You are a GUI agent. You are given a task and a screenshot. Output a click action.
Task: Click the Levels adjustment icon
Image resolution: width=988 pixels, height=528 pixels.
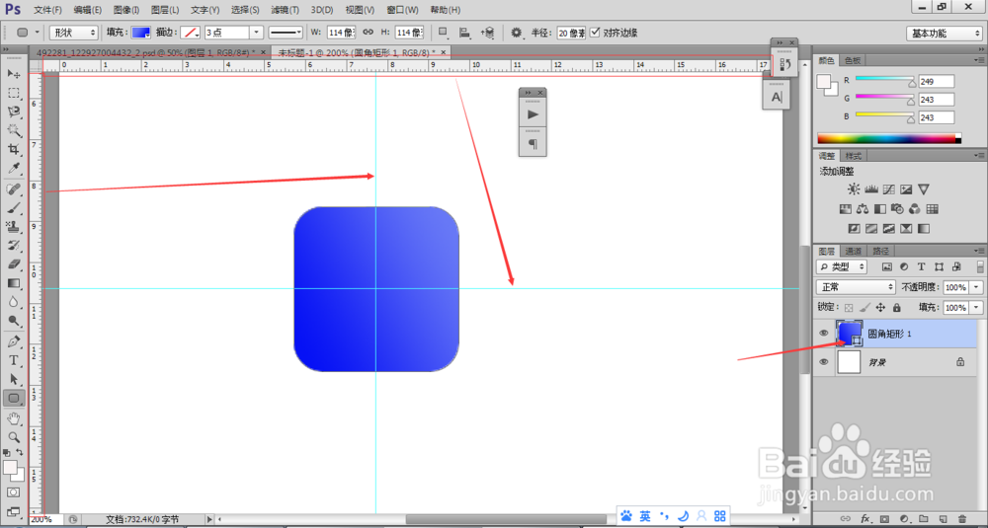click(872, 189)
